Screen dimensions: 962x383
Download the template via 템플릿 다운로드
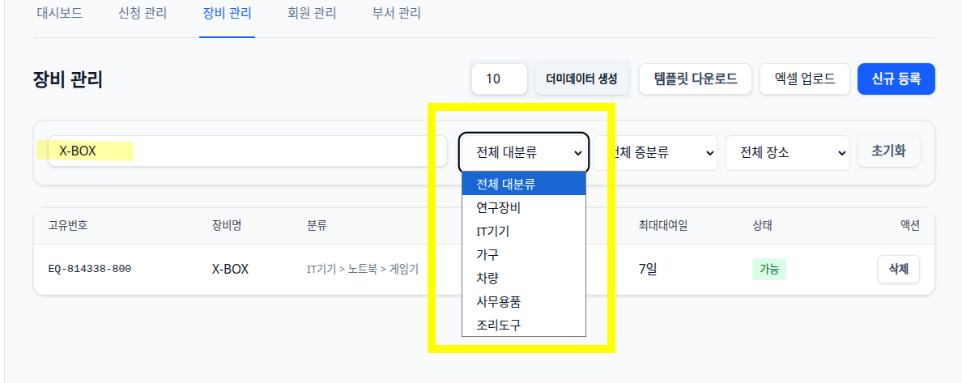pyautogui.click(x=696, y=79)
